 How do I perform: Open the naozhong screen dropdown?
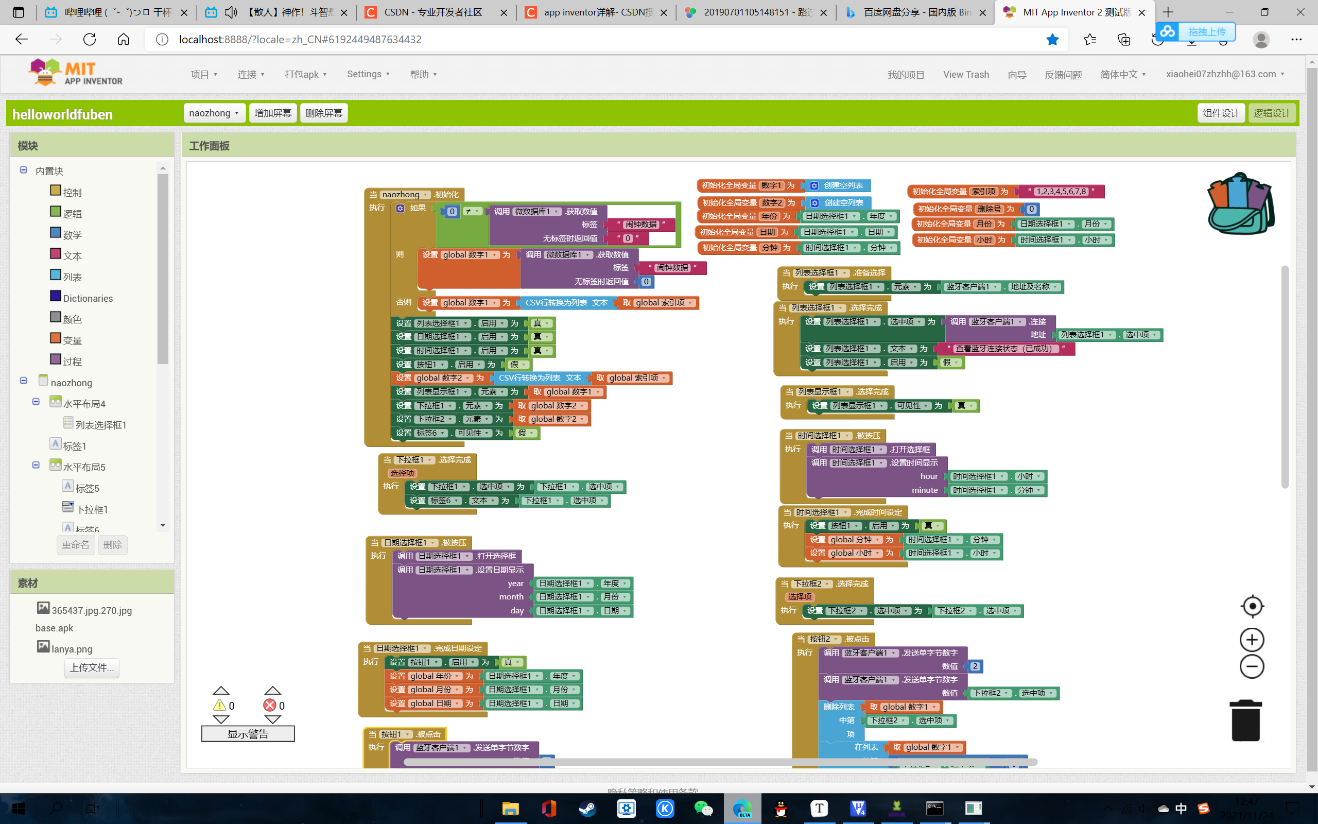[215, 113]
